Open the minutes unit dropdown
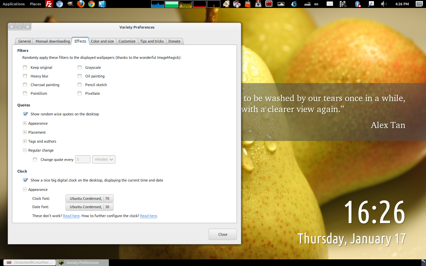Screen dimensions: 426x266 click(104, 160)
